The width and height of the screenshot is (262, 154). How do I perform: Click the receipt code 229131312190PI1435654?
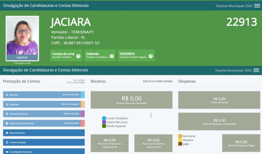158,81
